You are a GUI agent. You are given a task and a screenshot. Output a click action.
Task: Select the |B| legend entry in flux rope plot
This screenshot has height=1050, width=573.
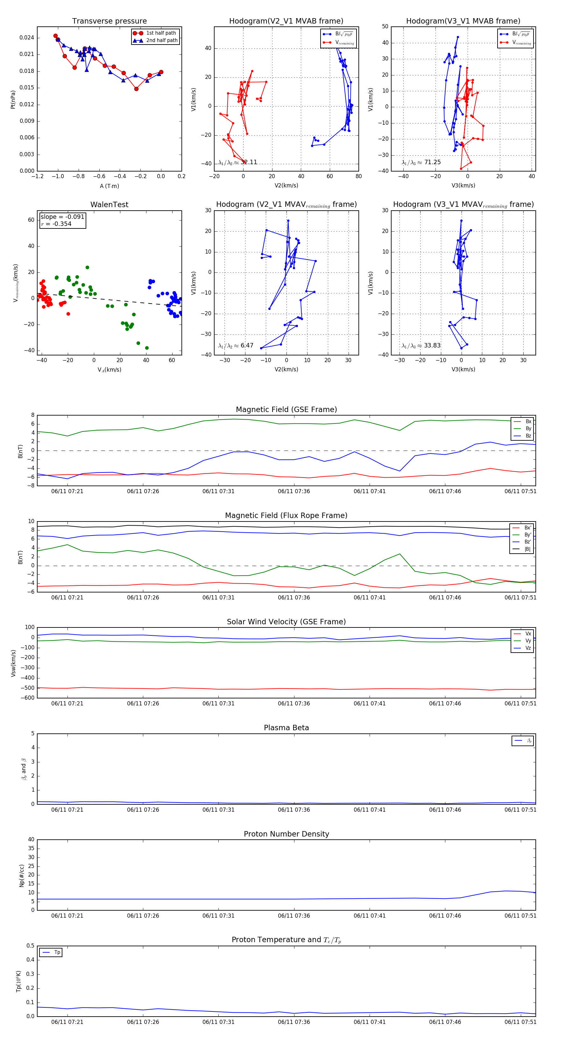(522, 549)
